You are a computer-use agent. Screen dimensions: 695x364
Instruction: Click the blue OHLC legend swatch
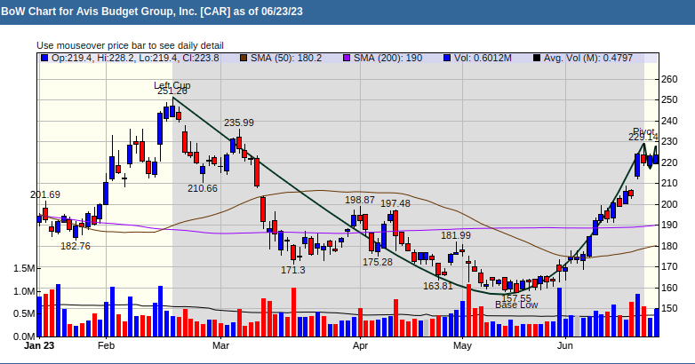(x=44, y=58)
